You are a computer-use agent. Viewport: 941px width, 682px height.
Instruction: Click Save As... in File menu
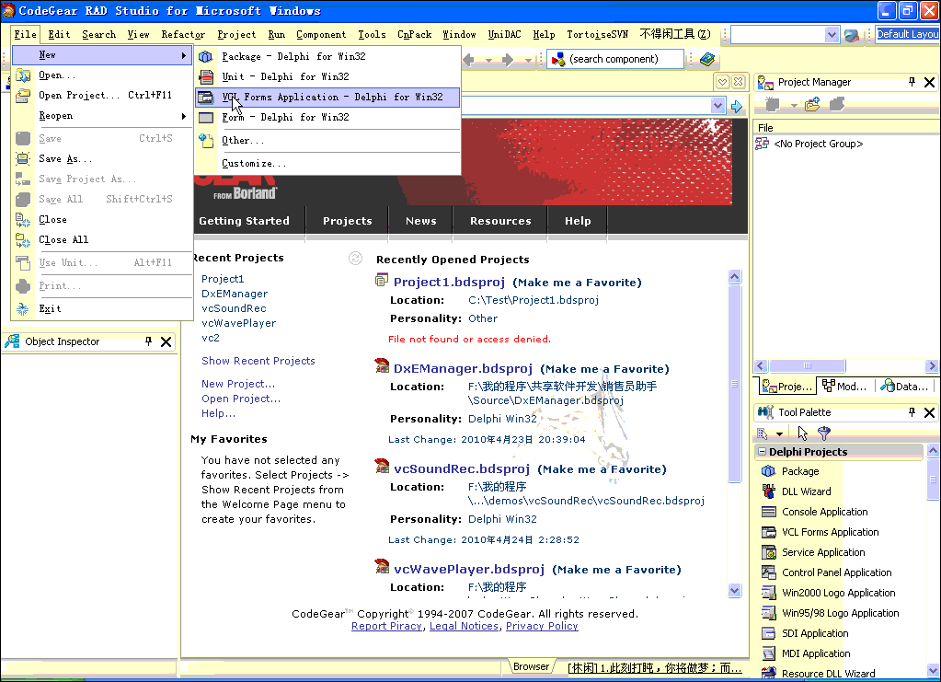click(x=102, y=159)
